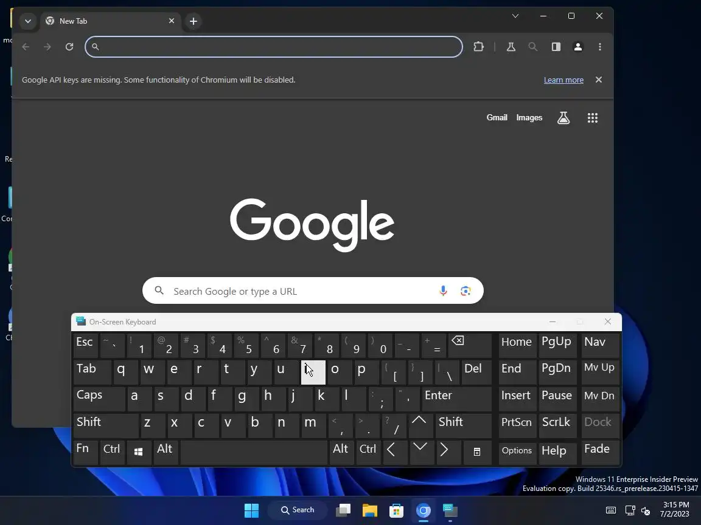Focus the Chromium address bar
The image size is (701, 525).
click(x=274, y=46)
